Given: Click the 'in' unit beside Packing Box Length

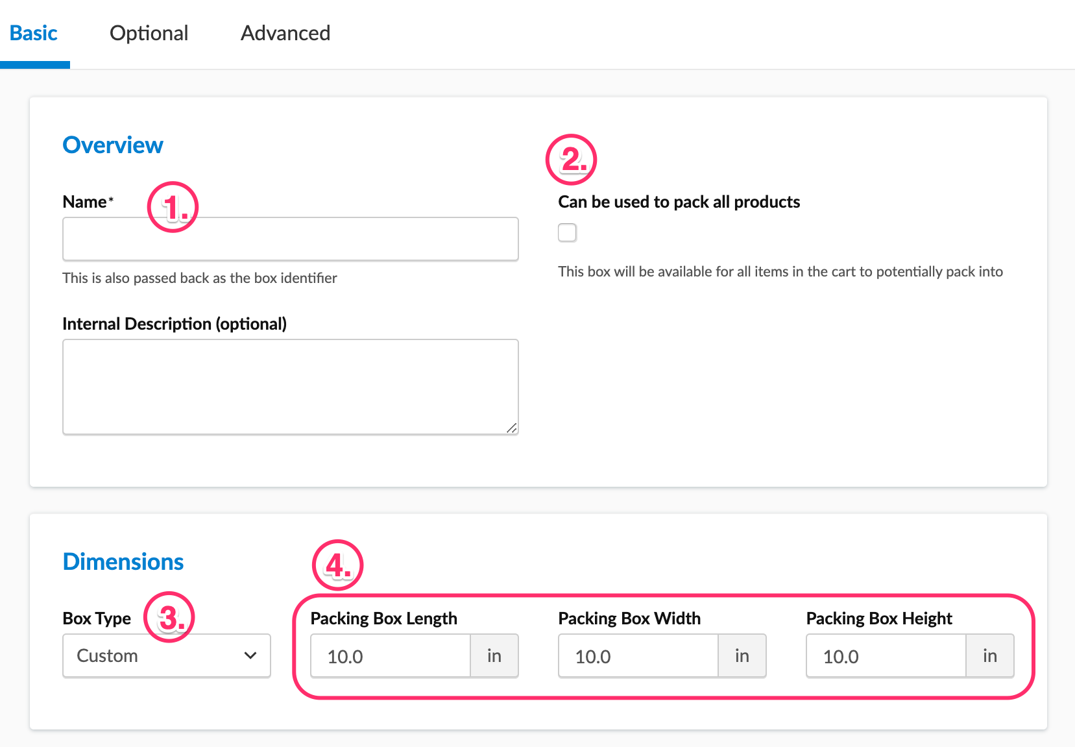Looking at the screenshot, I should 494,656.
